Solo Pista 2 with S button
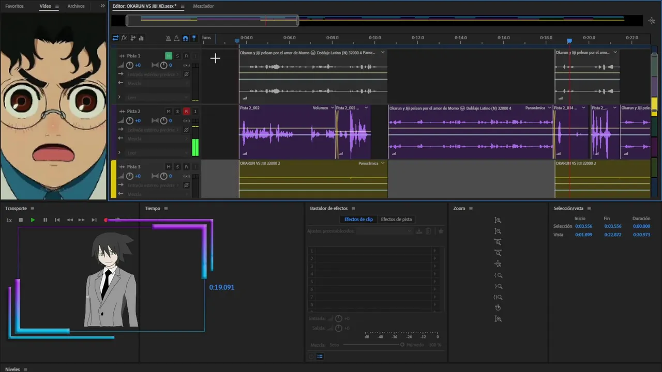The height and width of the screenshot is (372, 662). 177,111
